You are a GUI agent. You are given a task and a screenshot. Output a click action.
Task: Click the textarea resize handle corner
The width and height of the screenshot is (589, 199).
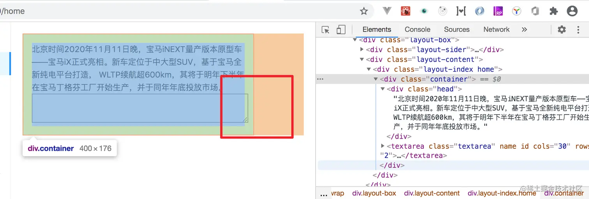click(245, 120)
